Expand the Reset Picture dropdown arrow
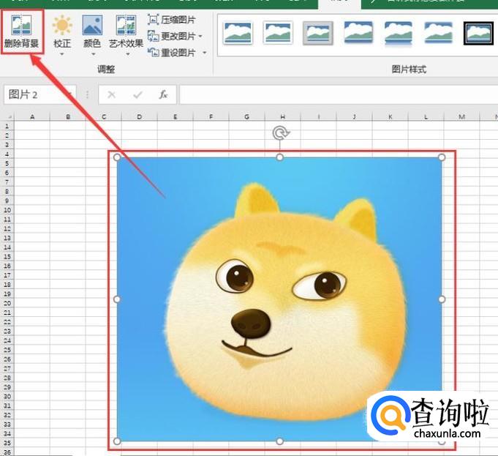This screenshot has height=456, width=498. [205, 53]
